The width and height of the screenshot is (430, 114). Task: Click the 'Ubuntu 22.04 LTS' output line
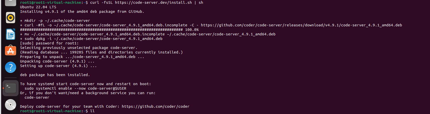click(x=38, y=7)
